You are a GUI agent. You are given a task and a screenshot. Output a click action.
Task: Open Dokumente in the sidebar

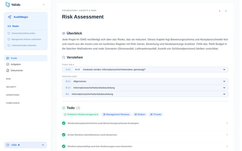17,70
